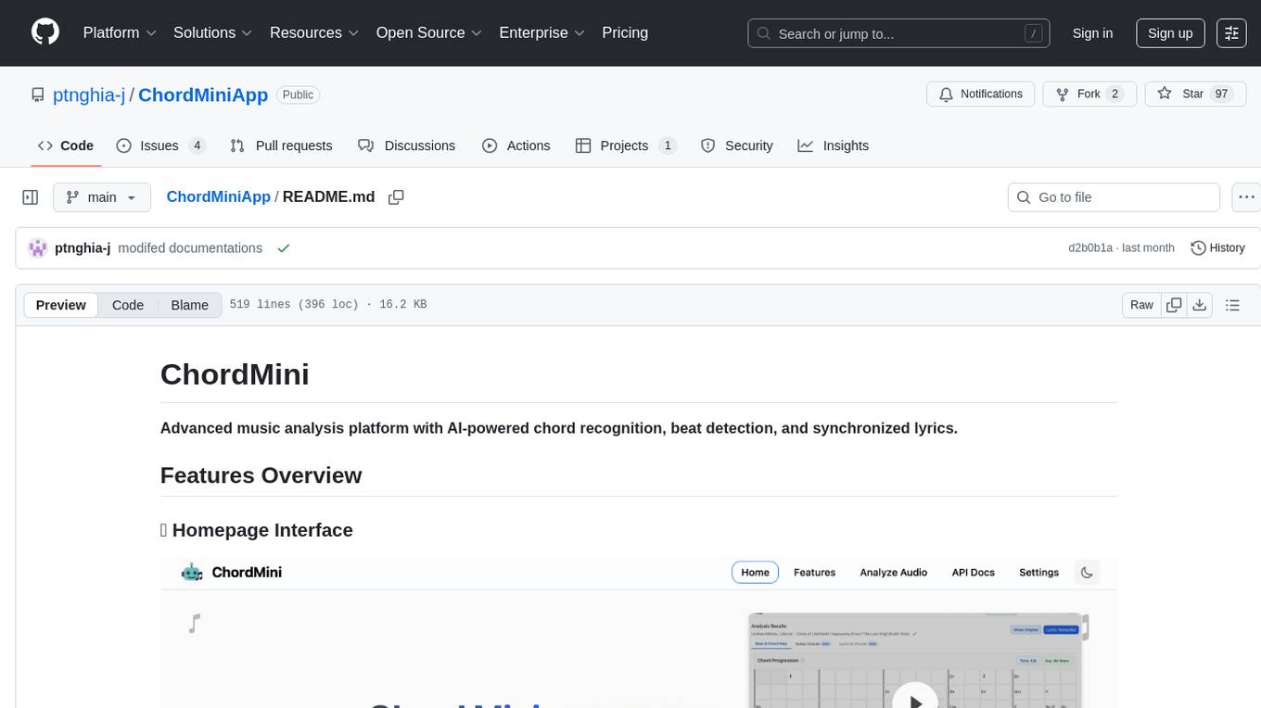Expand the Resources menu
Viewport: 1261px width, 708px height.
point(314,32)
